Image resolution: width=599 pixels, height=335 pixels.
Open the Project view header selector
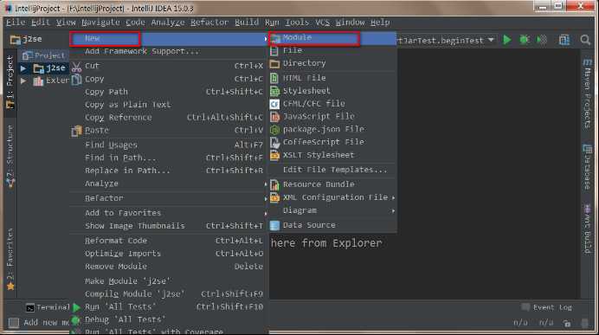(x=44, y=55)
